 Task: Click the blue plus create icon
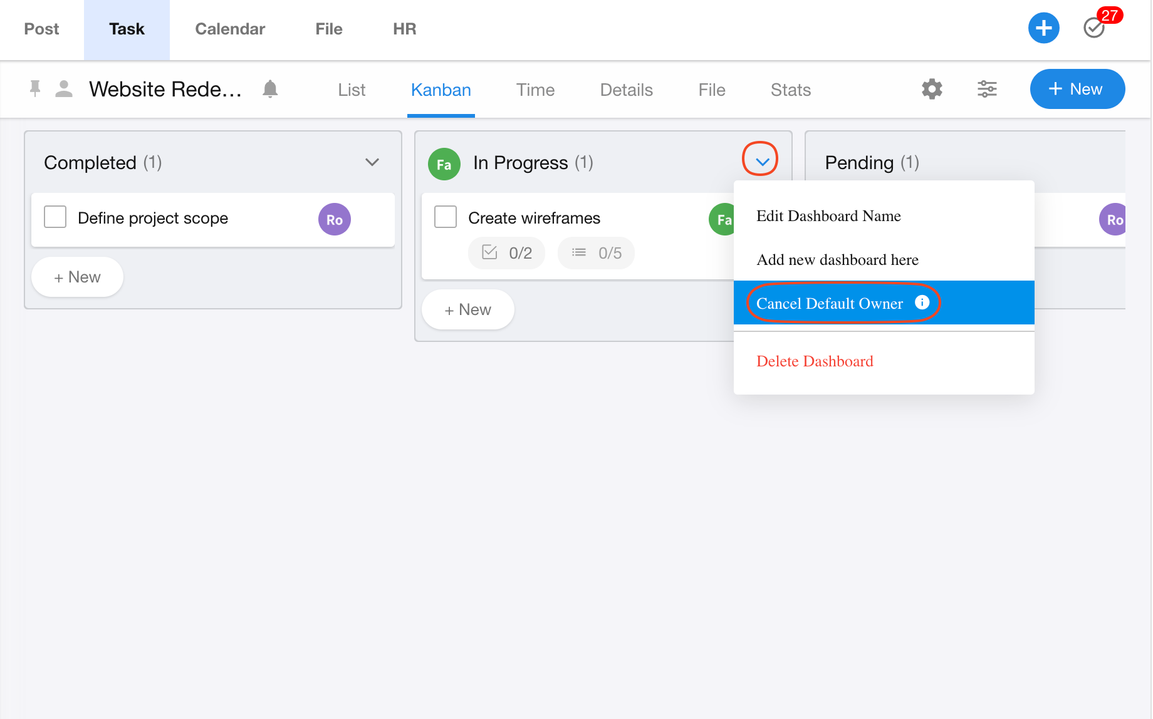[1043, 28]
